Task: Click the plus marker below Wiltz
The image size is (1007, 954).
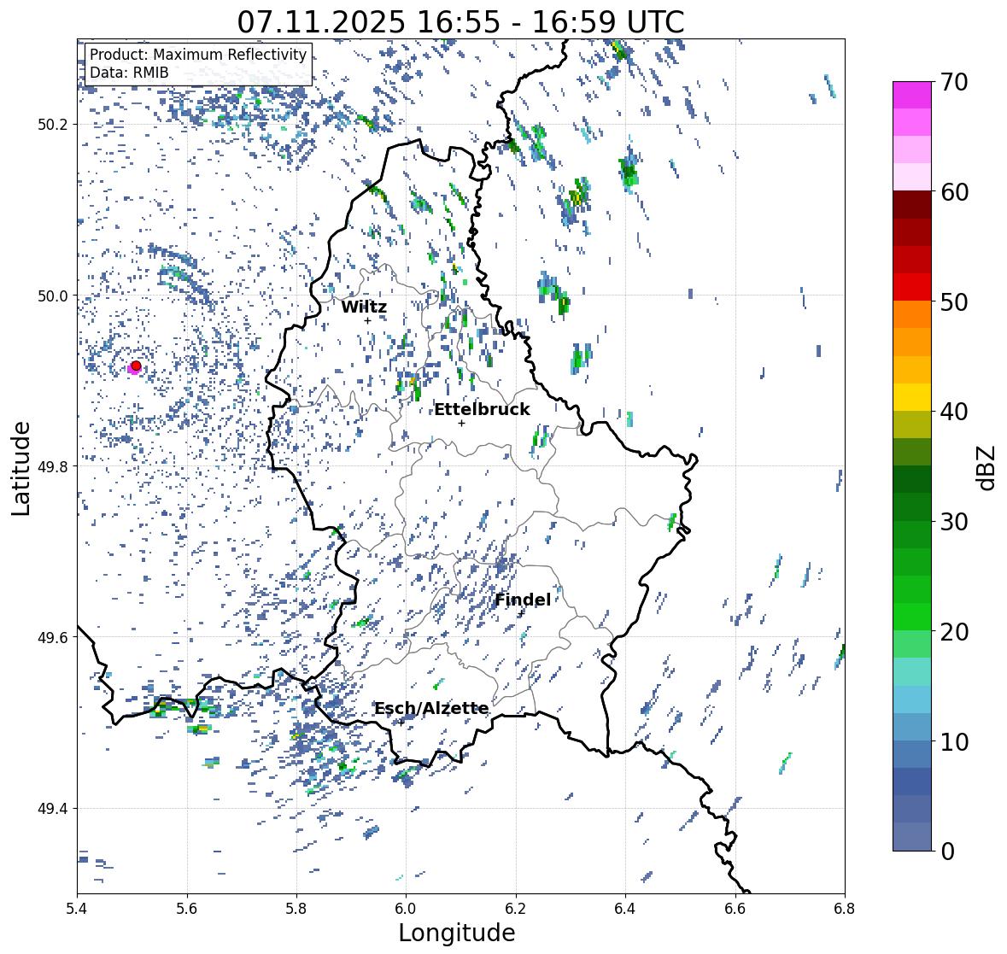Action: click(368, 320)
